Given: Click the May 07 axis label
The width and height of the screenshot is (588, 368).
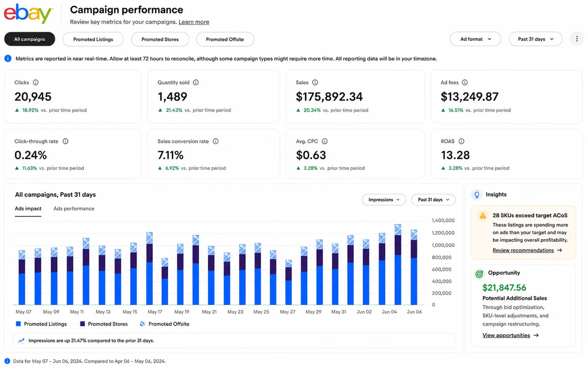Looking at the screenshot, I should pyautogui.click(x=24, y=312).
